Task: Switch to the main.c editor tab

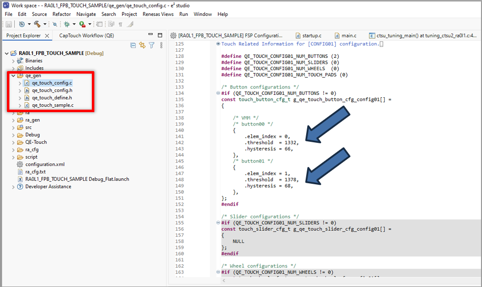Action: pyautogui.click(x=348, y=36)
